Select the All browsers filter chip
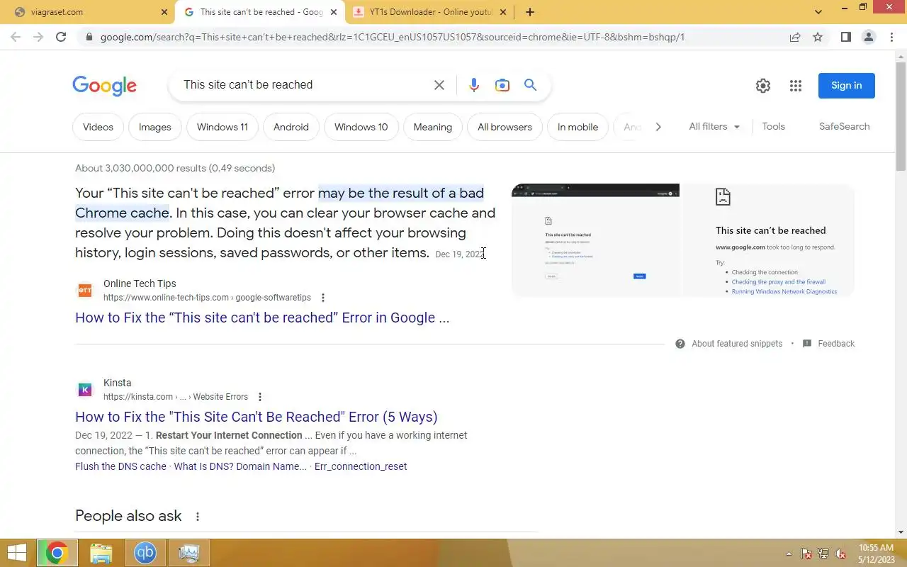Screen dimensions: 907x567 (505, 127)
